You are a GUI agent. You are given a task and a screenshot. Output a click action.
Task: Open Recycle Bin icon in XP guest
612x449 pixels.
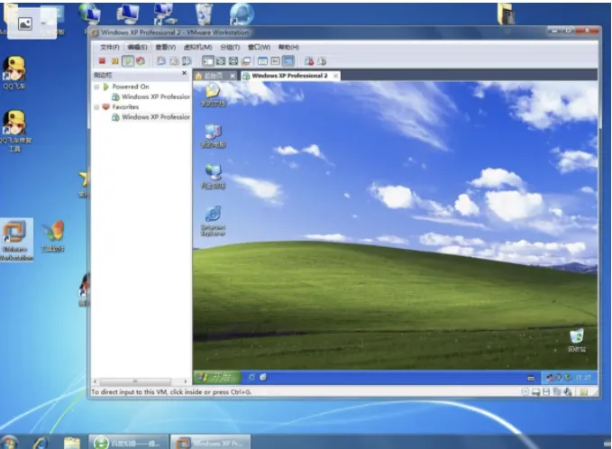tap(577, 341)
